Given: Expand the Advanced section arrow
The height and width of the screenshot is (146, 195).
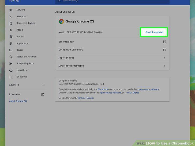Looking at the screenshot, I should click(x=43, y=85).
